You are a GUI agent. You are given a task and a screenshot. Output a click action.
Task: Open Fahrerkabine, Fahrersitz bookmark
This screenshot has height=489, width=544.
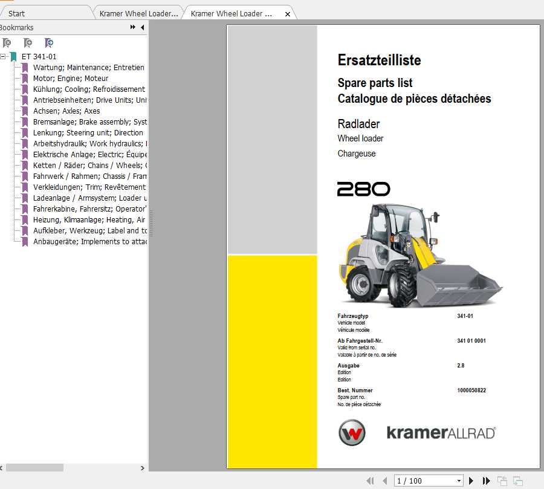[x=90, y=209]
